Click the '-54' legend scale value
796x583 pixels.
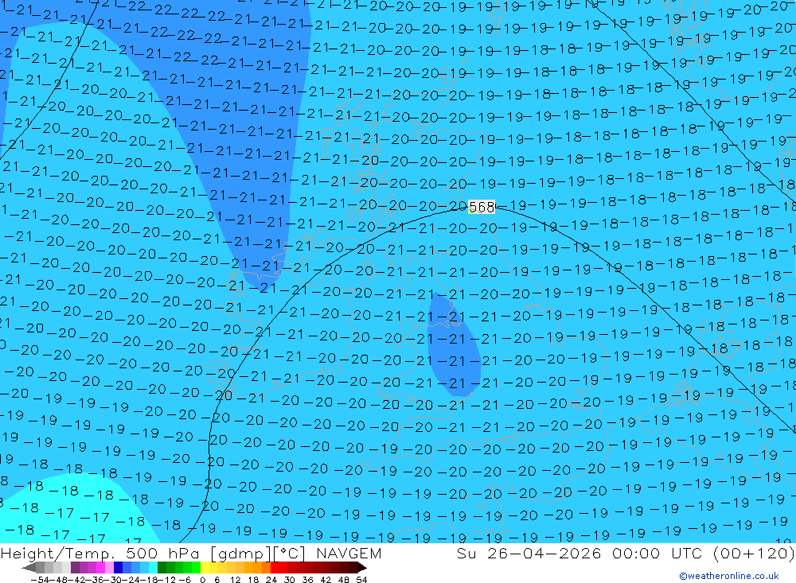pyautogui.click(x=40, y=580)
